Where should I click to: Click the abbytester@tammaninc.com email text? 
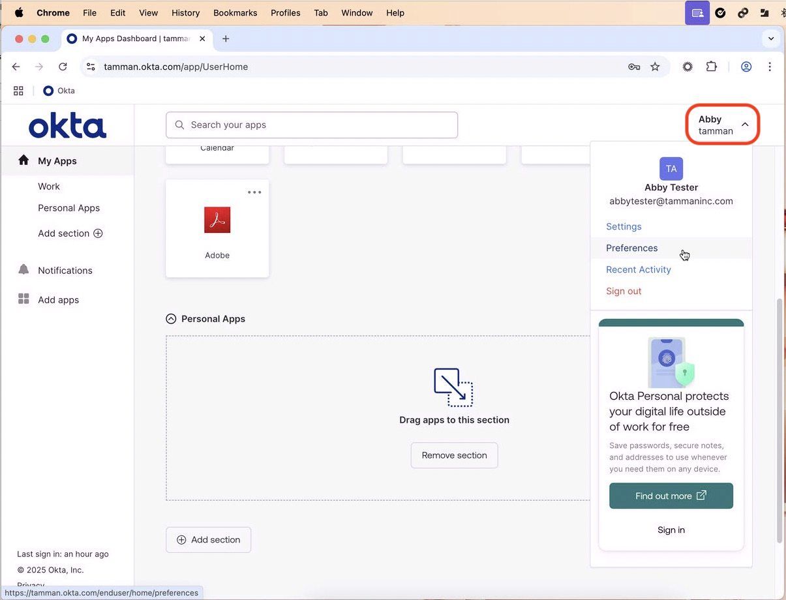pyautogui.click(x=671, y=201)
